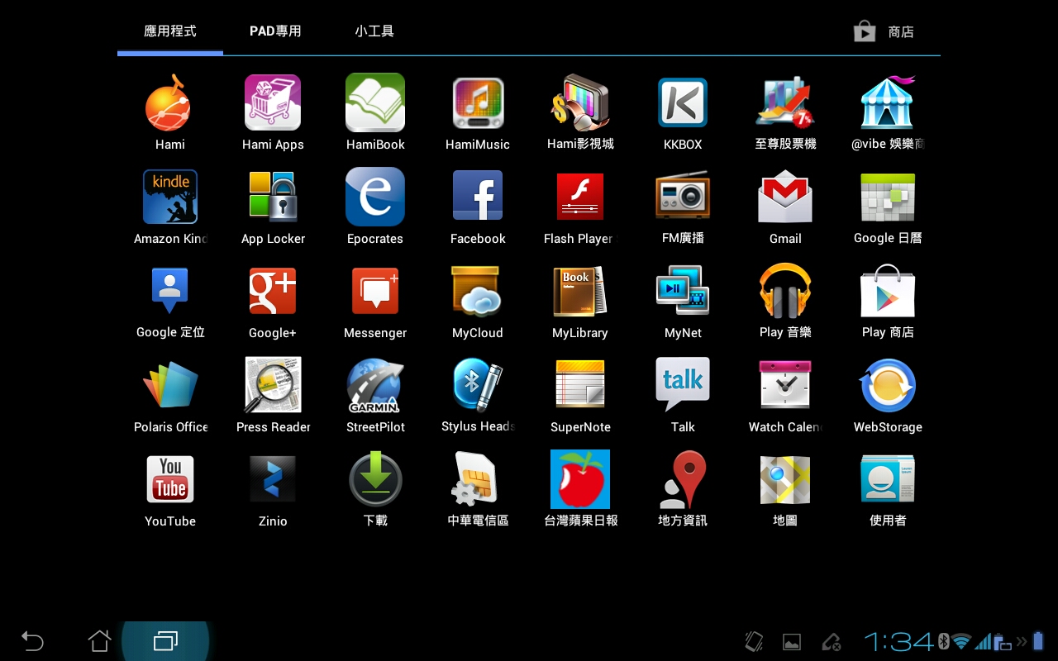This screenshot has width=1058, height=661.
Task: Open YouTube app
Action: [170, 479]
